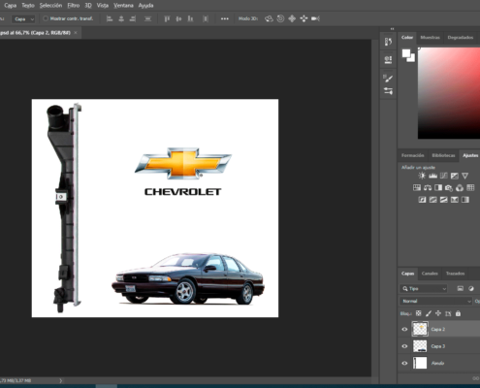Hide the Capa 3 layer eye
This screenshot has width=480, height=388.
pos(404,346)
